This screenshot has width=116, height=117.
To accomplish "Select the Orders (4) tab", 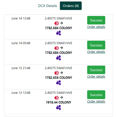I will 71,6.
